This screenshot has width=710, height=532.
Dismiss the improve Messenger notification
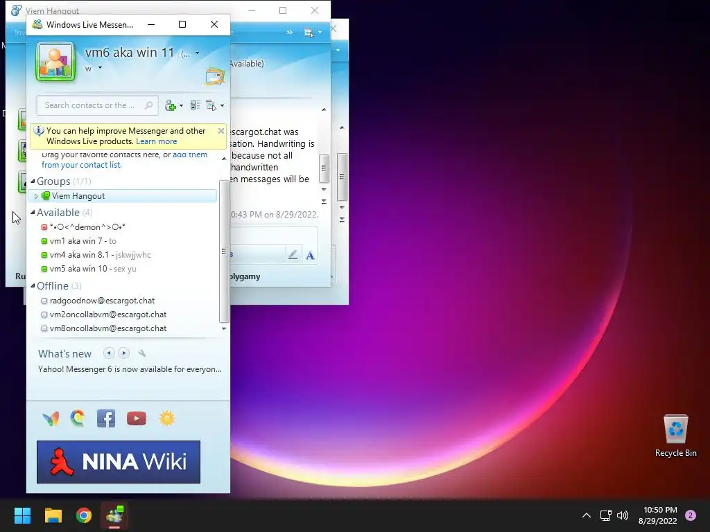221,131
